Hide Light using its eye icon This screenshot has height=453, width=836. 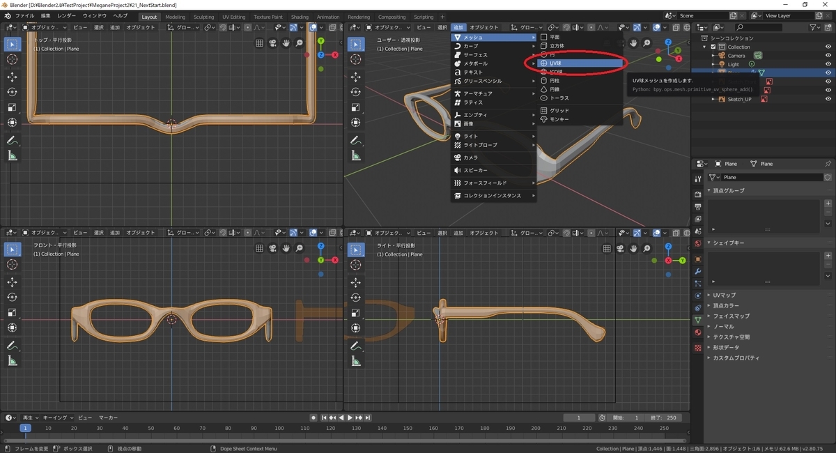coord(828,64)
